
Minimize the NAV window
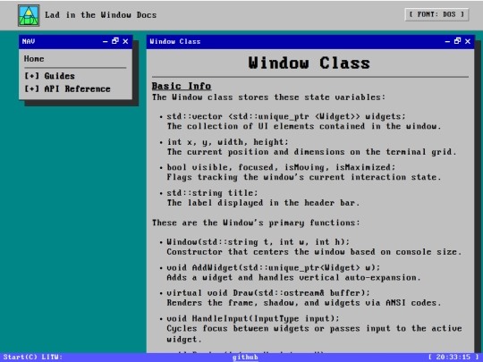click(x=105, y=41)
